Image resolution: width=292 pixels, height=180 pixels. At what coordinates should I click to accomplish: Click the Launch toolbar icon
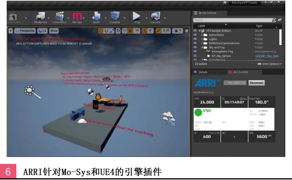click(x=155, y=16)
